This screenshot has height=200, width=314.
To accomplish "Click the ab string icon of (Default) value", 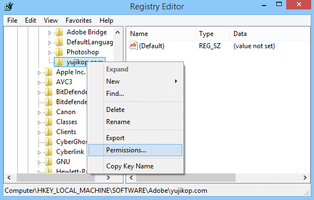I will pyautogui.click(x=133, y=46).
